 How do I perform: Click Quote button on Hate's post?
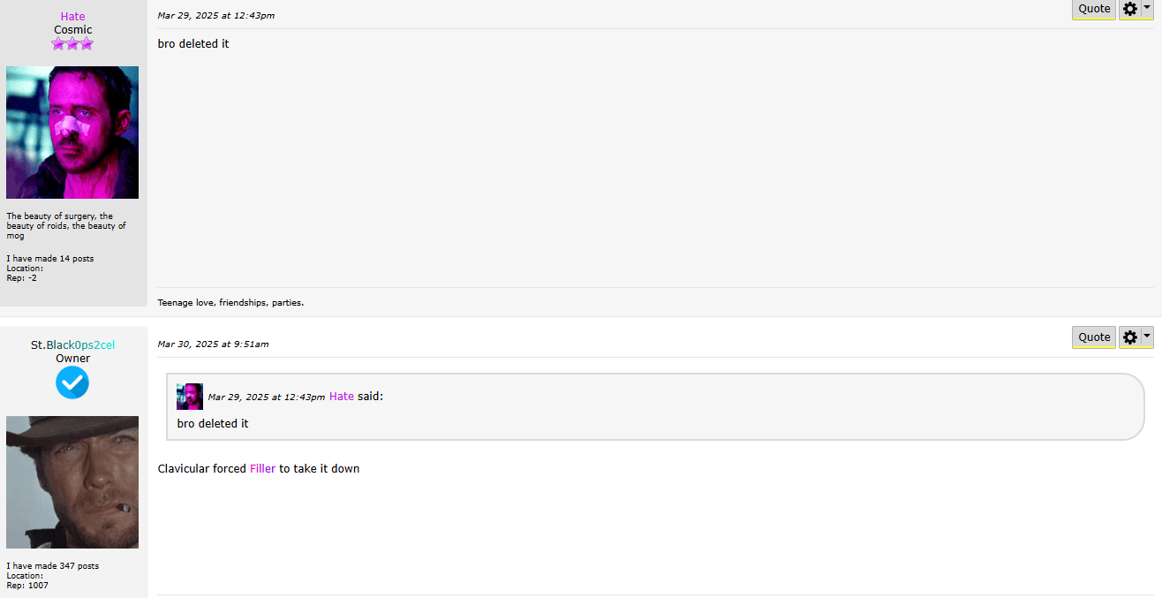pyautogui.click(x=1094, y=9)
